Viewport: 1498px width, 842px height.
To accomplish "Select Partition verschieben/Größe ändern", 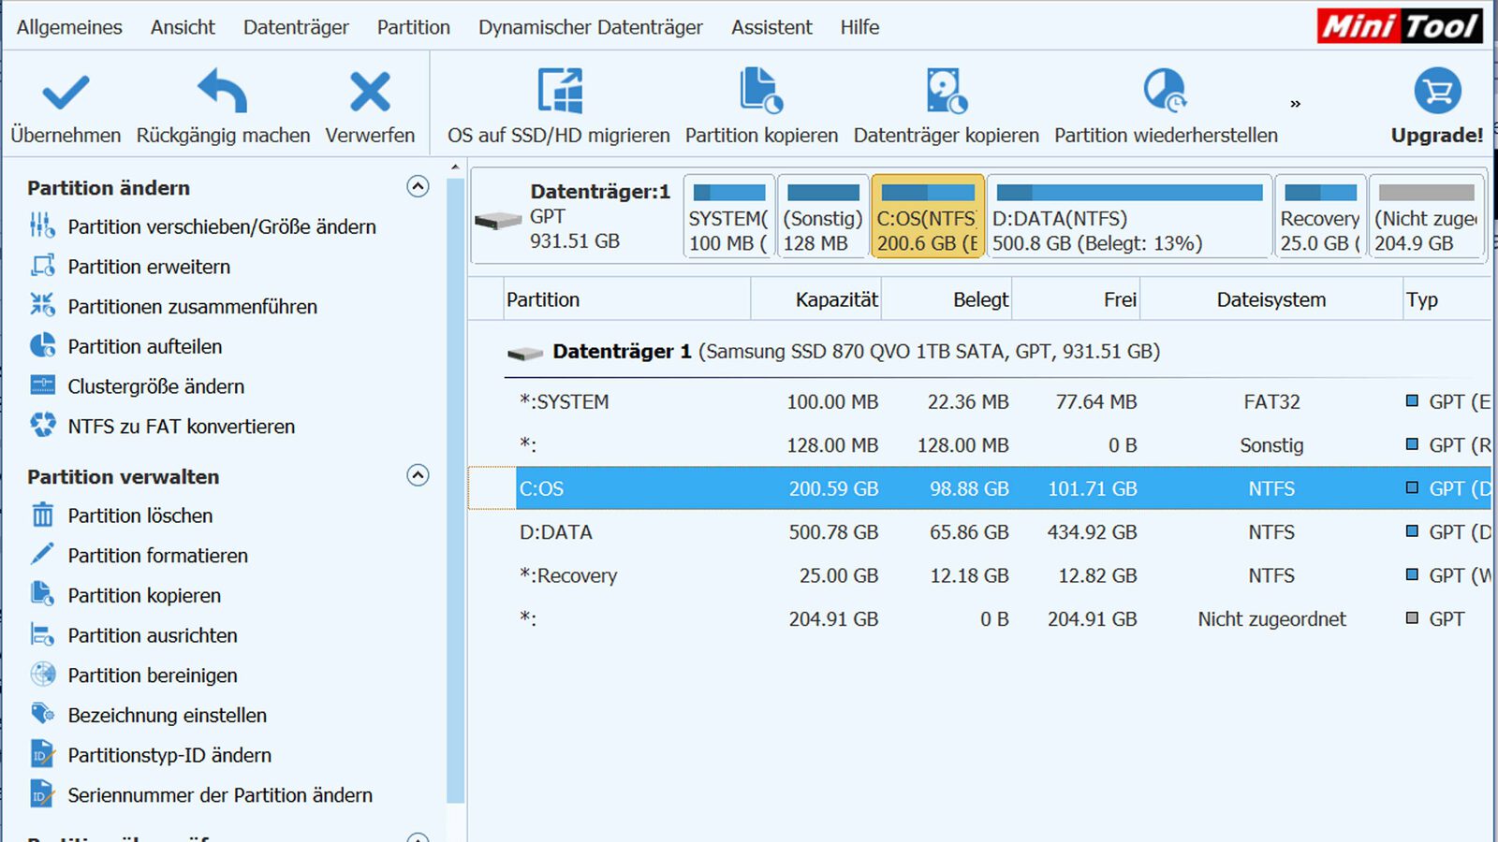I will click(221, 226).
